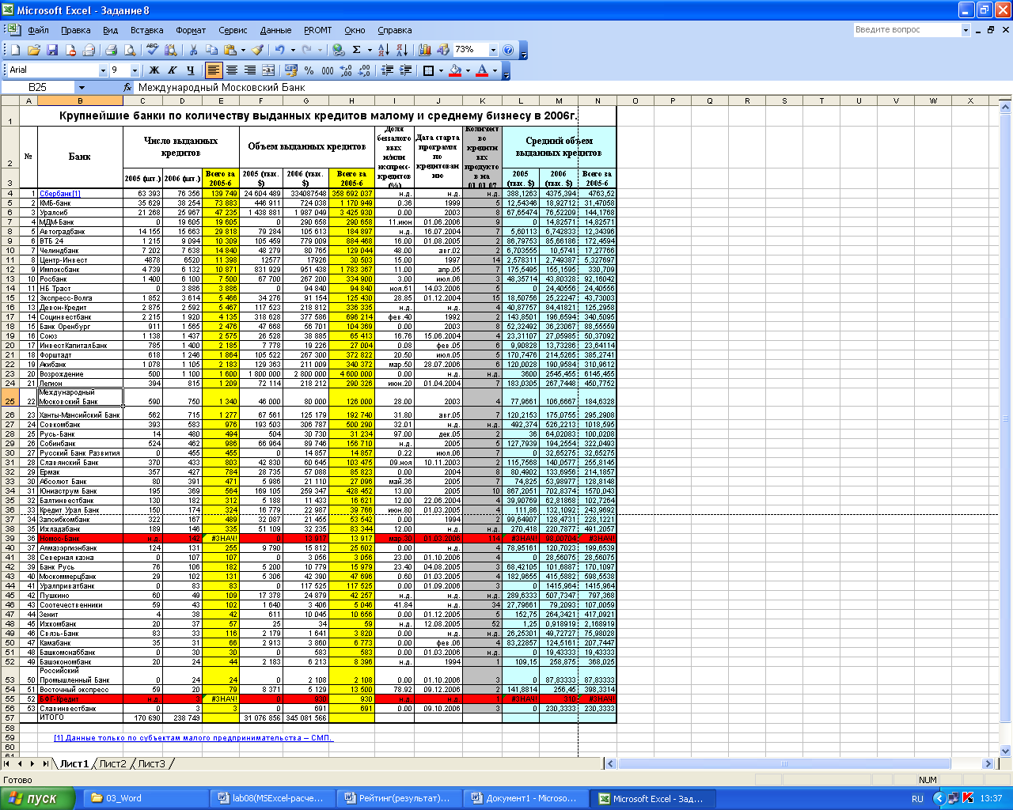Image resolution: width=1013 pixels, height=810 pixels.
Task: Click the E-mail envelope toolbar icon
Action: tap(89, 50)
